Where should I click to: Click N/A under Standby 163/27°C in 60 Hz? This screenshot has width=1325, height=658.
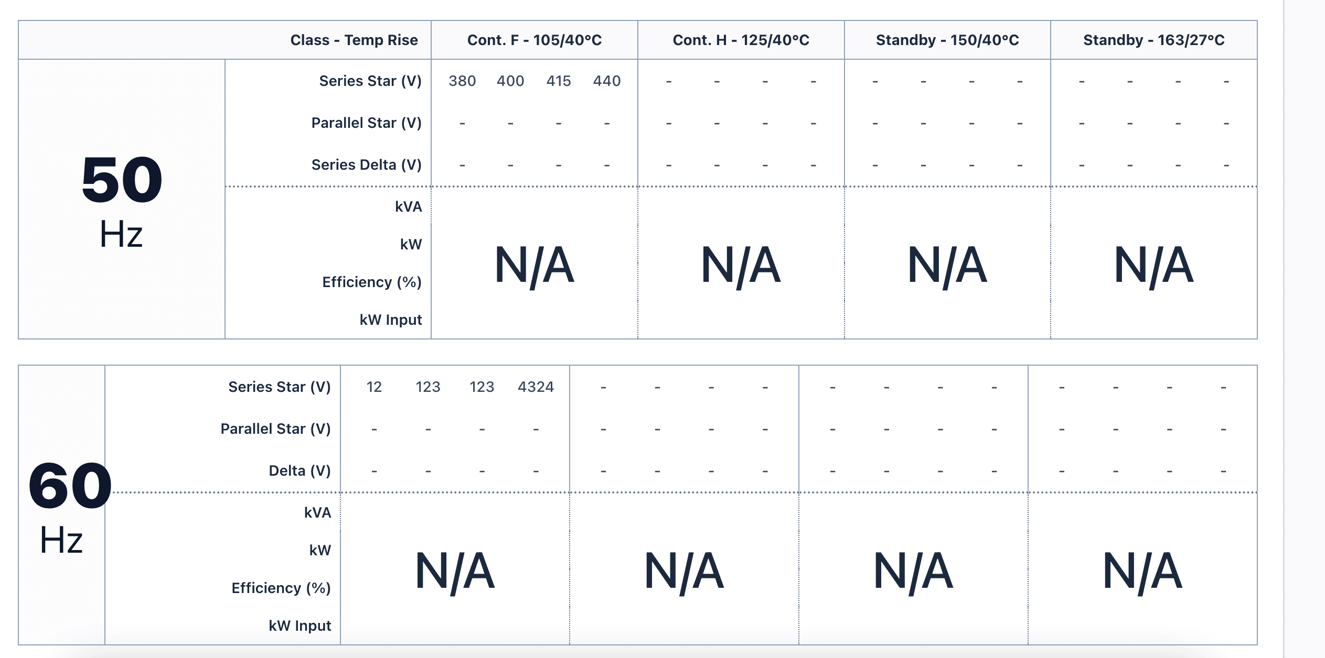(x=1142, y=572)
